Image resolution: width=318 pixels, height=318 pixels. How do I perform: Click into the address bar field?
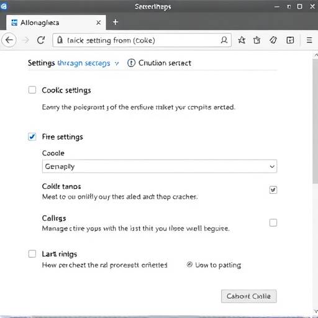142,40
